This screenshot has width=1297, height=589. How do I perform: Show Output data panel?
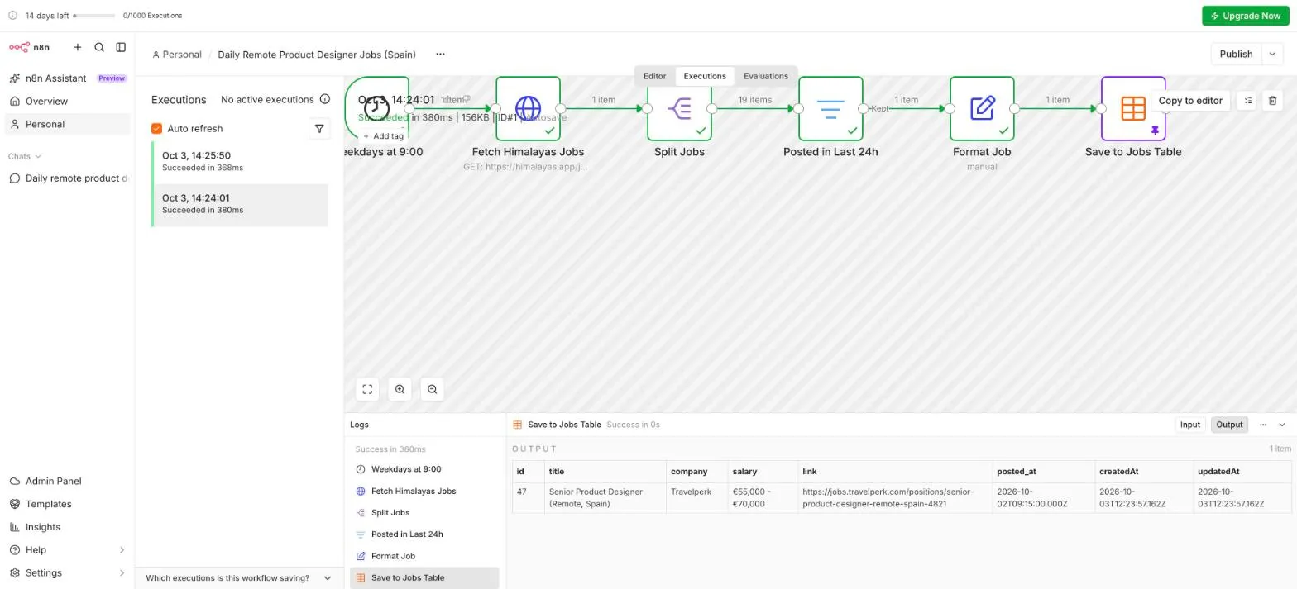1229,425
